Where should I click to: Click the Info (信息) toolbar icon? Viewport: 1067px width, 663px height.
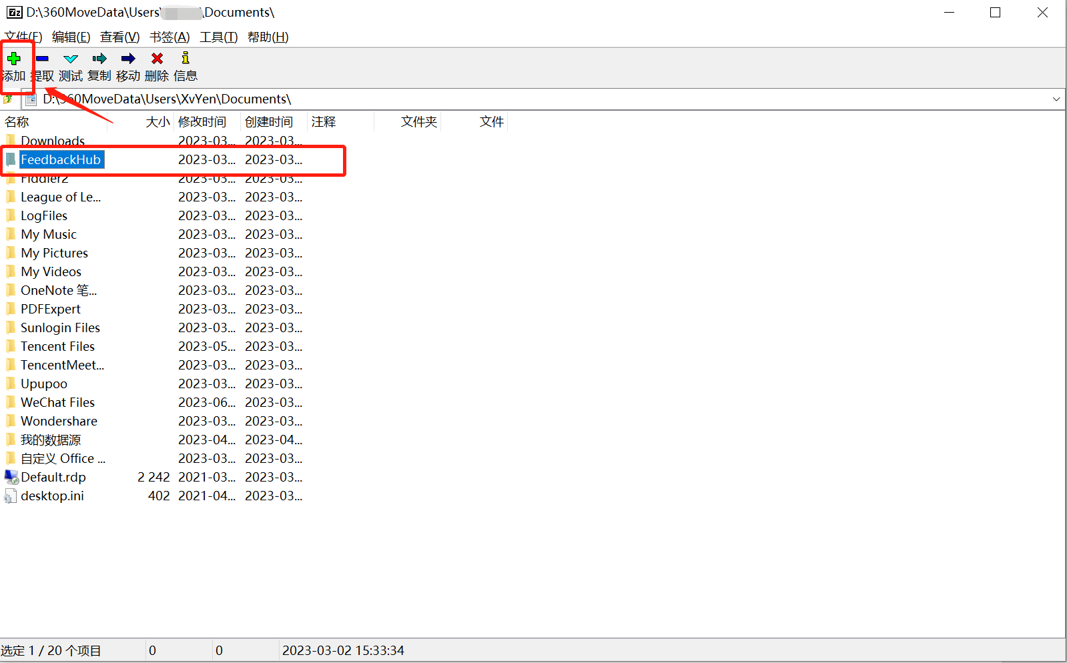(x=186, y=58)
